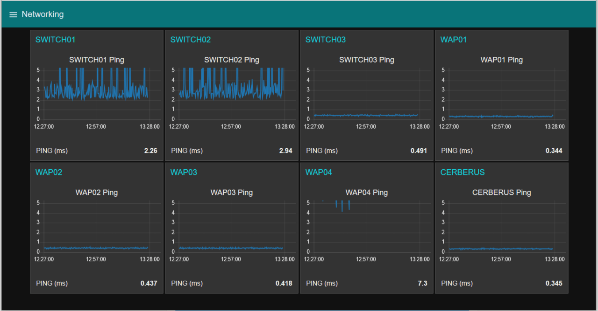Open the SWITCH02 panel link
Viewport: 598px width, 311px height.
pyautogui.click(x=190, y=40)
